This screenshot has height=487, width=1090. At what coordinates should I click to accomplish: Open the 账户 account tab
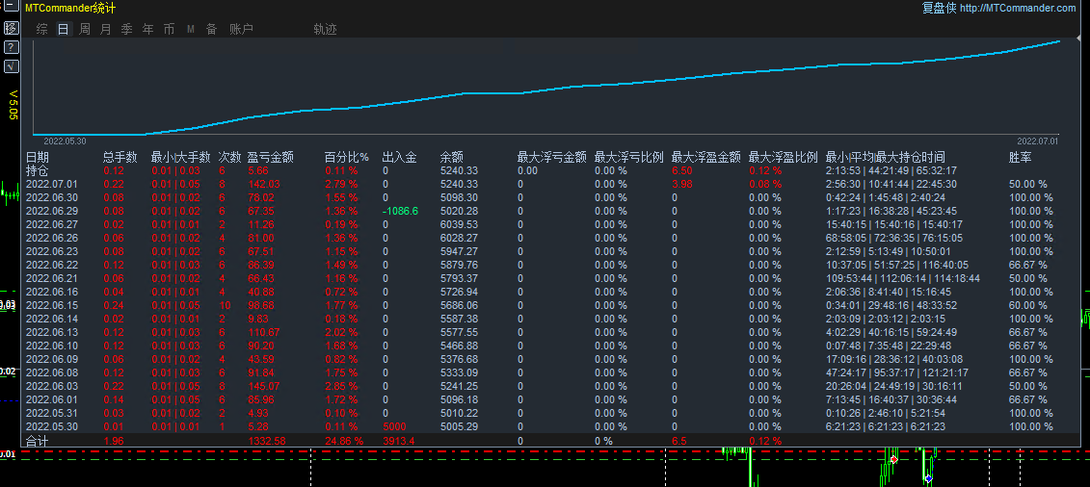pyautogui.click(x=241, y=29)
